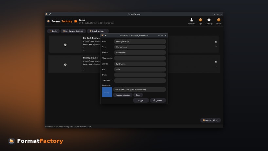Click the FormatFactory logo in the header
The height and width of the screenshot is (151, 268).
[x=60, y=21]
